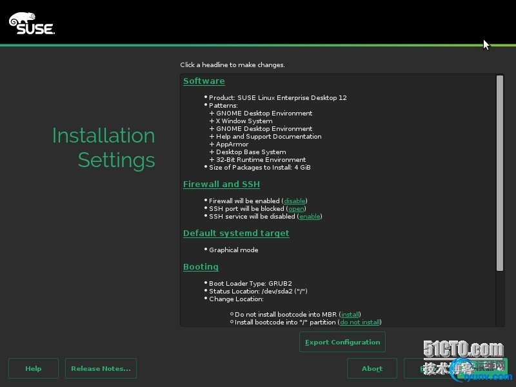This screenshot has width=516, height=387.
Task: Click the SUSE chameleon logo
Action: [32, 23]
